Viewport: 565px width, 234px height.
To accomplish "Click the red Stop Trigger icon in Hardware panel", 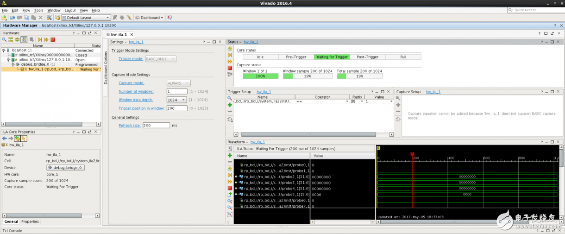I will click(x=53, y=40).
